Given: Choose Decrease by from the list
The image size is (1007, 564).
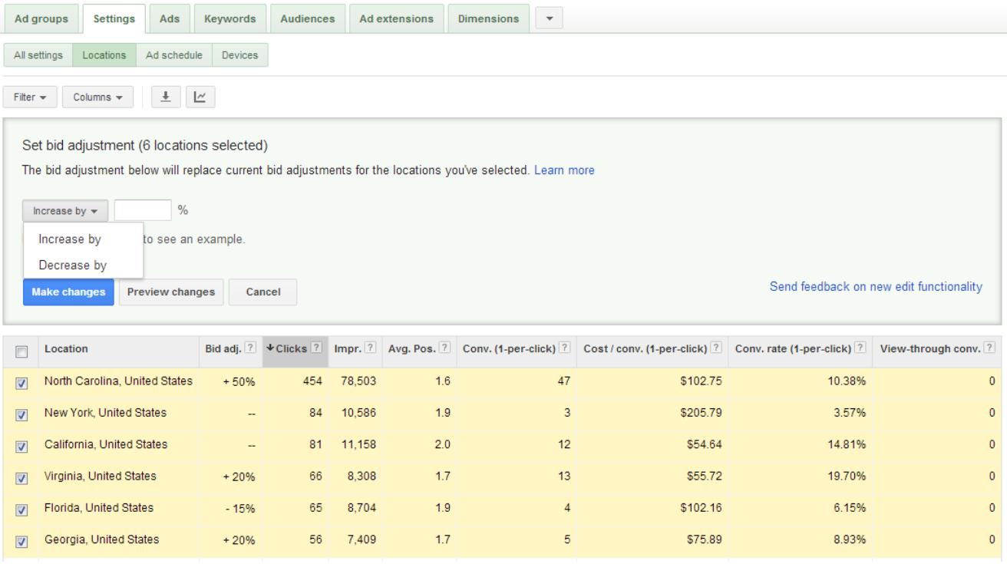Looking at the screenshot, I should 83,266.
